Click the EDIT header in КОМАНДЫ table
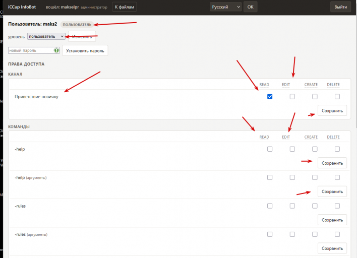357x258 pixels. [x=286, y=137]
